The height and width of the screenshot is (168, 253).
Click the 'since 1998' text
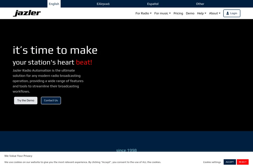126,150
